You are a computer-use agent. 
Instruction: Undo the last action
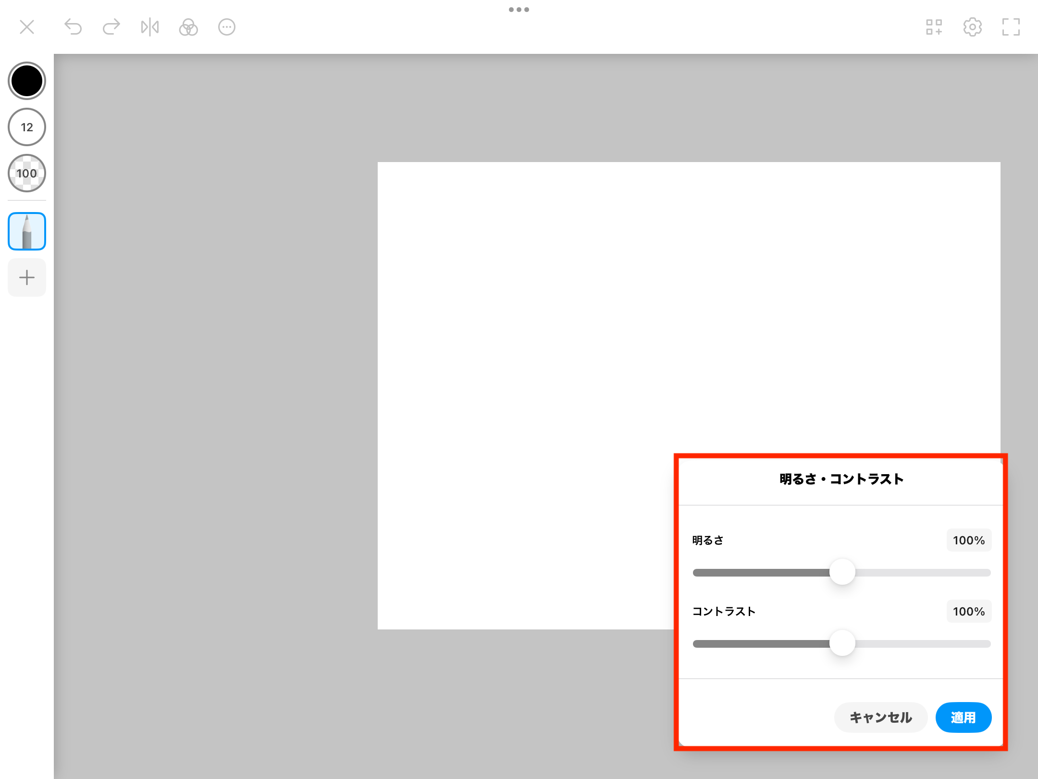pos(73,27)
